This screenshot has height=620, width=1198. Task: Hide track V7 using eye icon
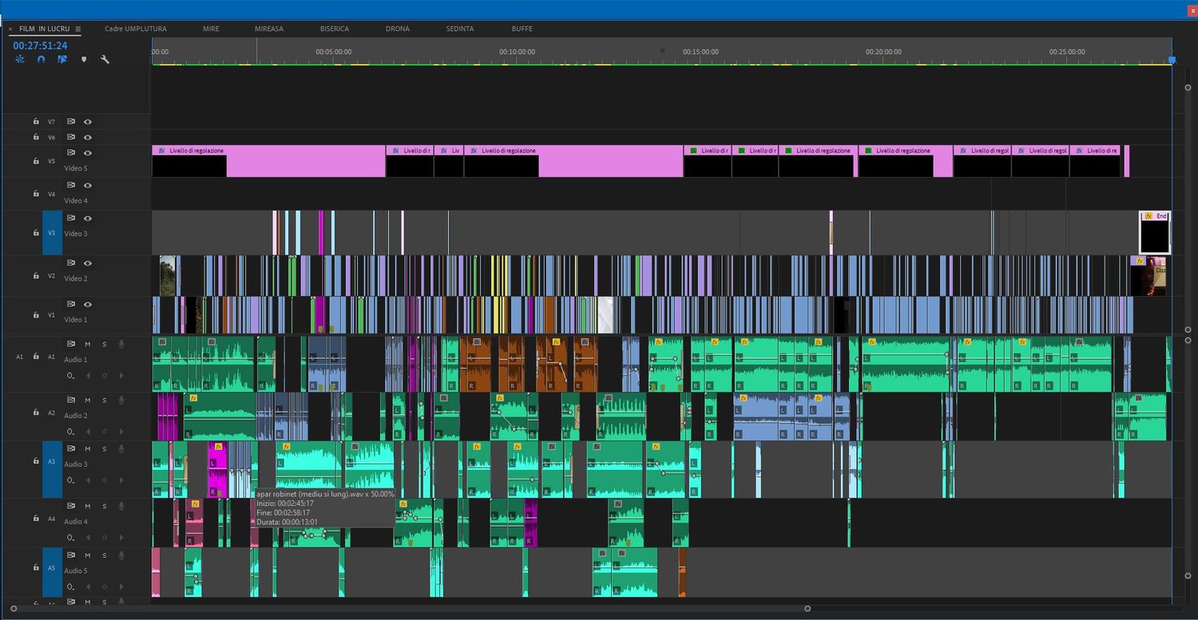pyautogui.click(x=88, y=122)
